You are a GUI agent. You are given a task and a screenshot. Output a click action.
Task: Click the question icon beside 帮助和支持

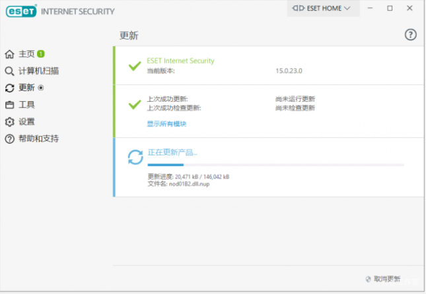click(9, 139)
